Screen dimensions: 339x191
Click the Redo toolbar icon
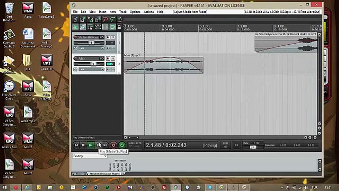113,19
